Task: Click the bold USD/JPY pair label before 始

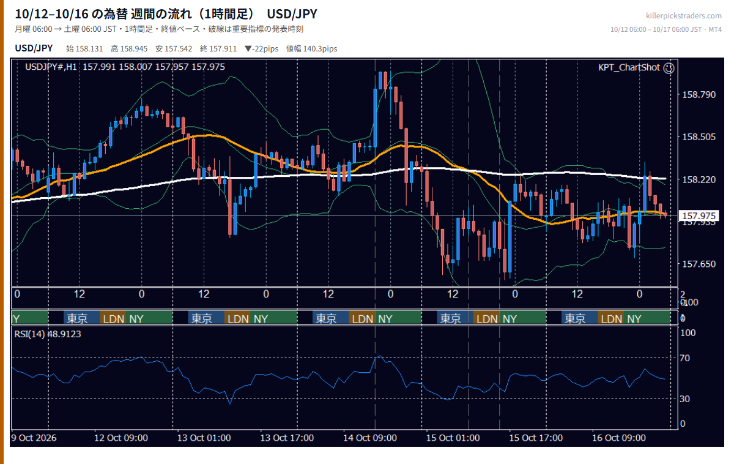Action: (34, 48)
